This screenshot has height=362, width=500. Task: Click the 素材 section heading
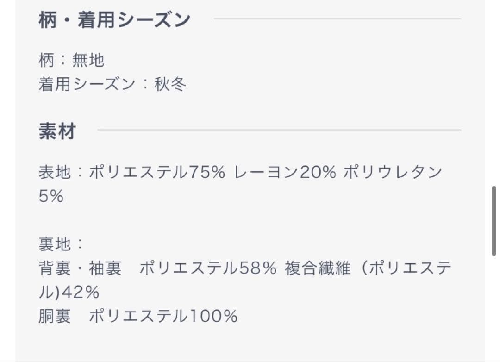click(x=57, y=132)
